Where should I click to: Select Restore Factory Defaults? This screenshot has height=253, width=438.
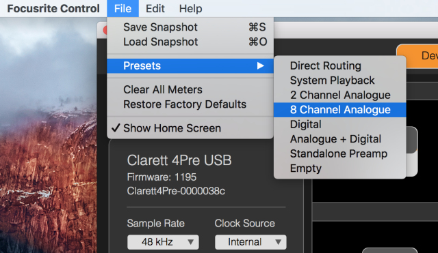[x=190, y=104]
